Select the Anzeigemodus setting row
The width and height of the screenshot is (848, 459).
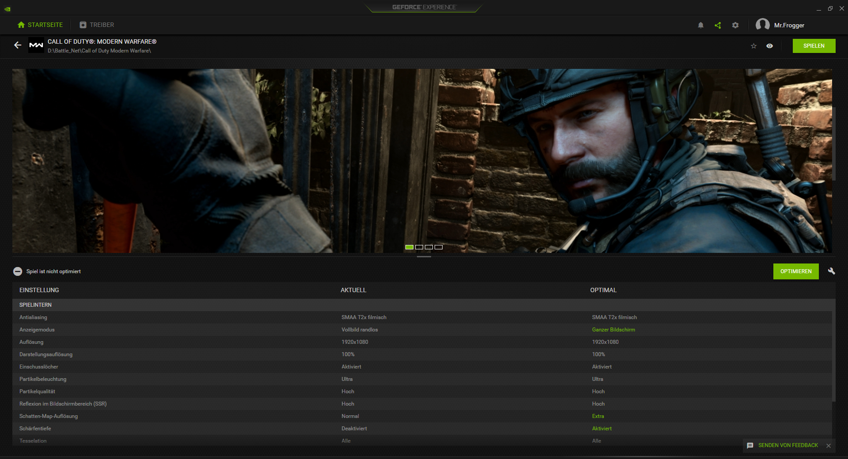(x=422, y=330)
